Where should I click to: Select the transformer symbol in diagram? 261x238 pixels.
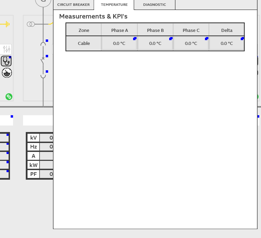[x=31, y=24]
